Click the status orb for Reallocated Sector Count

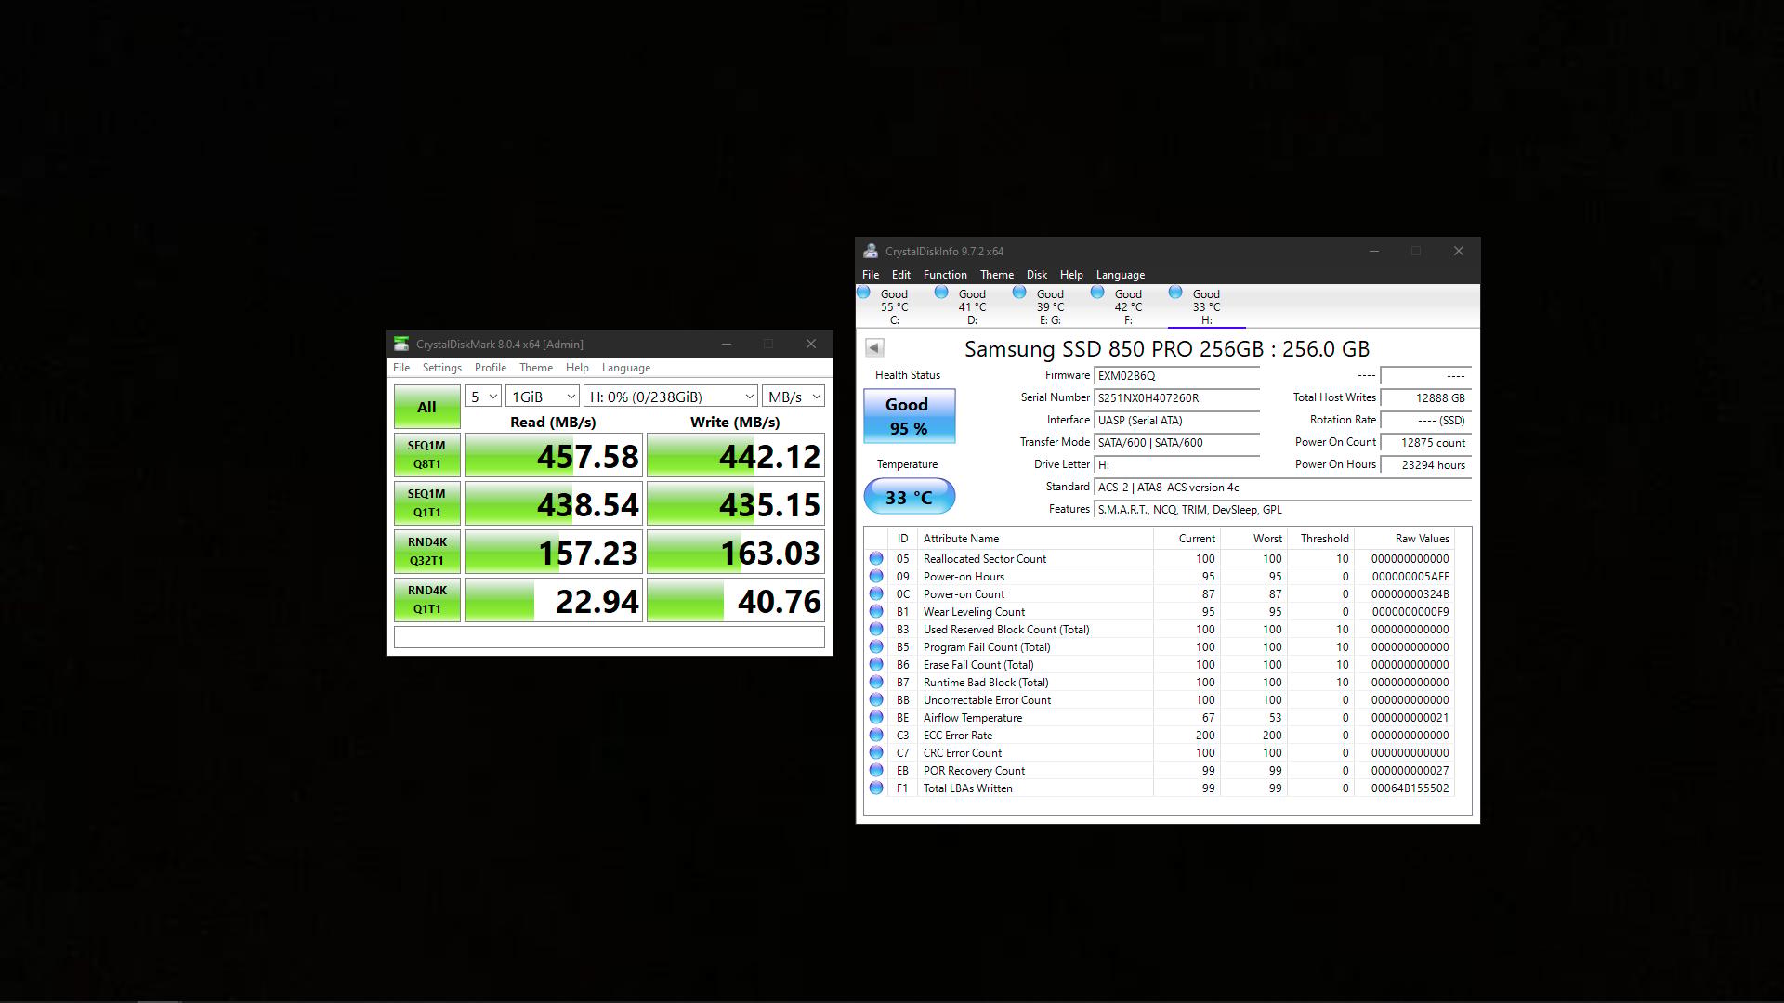point(876,558)
